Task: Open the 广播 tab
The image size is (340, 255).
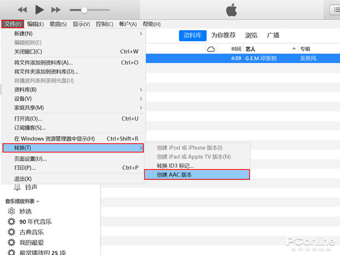Action: coord(273,35)
